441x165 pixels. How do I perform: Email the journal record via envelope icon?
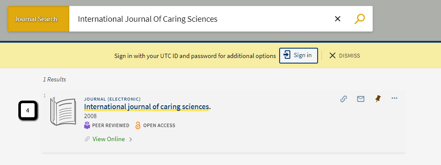click(x=361, y=98)
